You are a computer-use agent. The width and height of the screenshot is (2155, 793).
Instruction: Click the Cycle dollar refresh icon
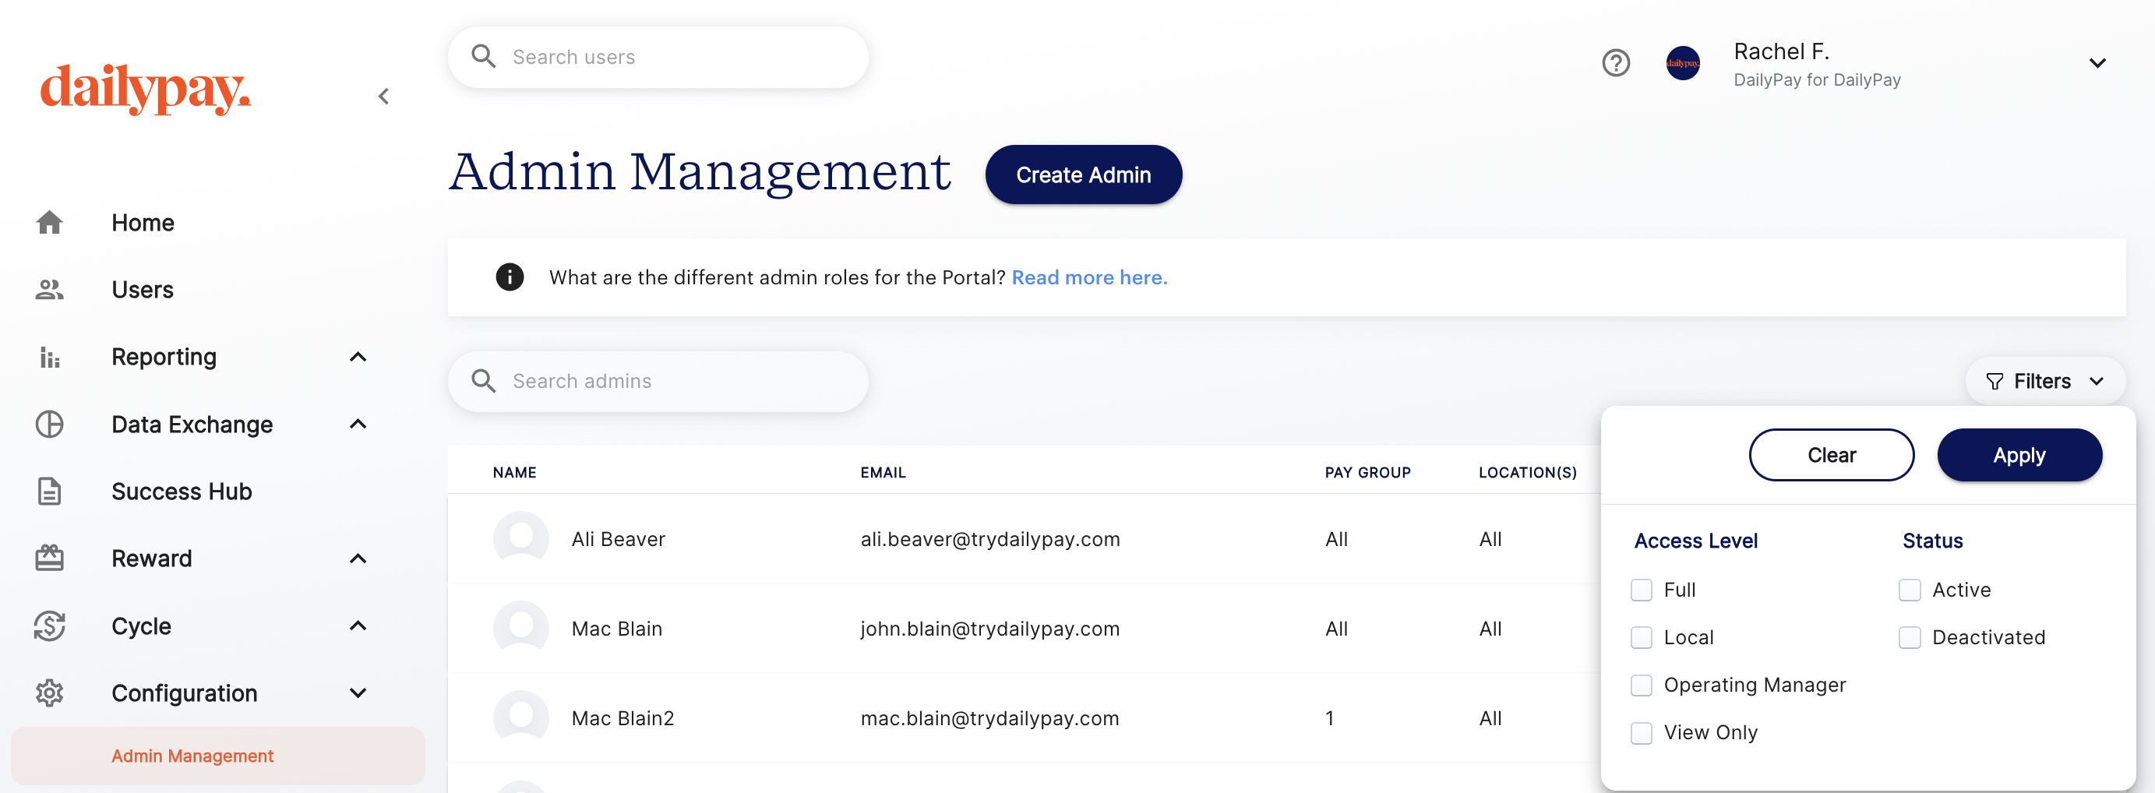click(x=49, y=626)
